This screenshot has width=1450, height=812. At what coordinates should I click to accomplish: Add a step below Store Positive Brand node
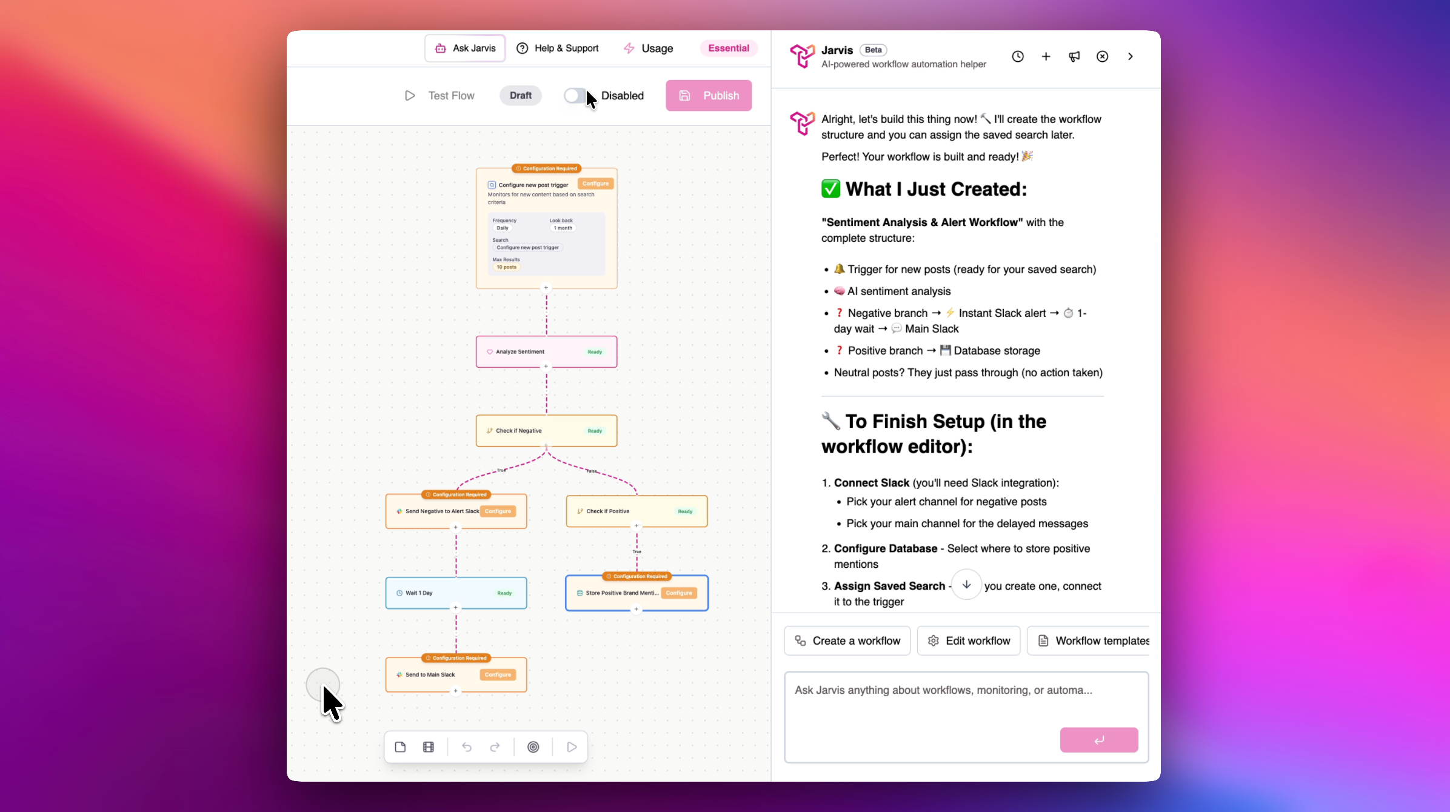pyautogui.click(x=636, y=610)
